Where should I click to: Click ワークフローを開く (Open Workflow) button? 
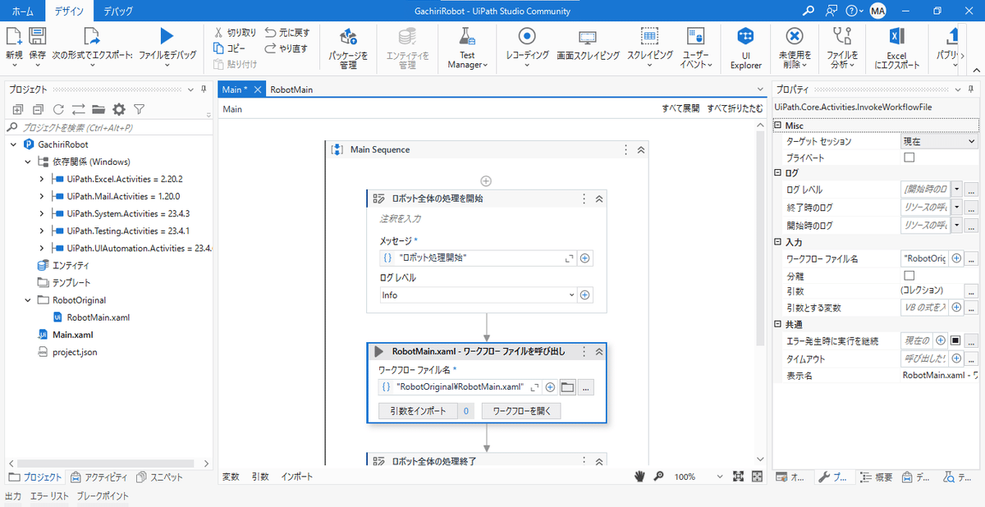point(521,411)
